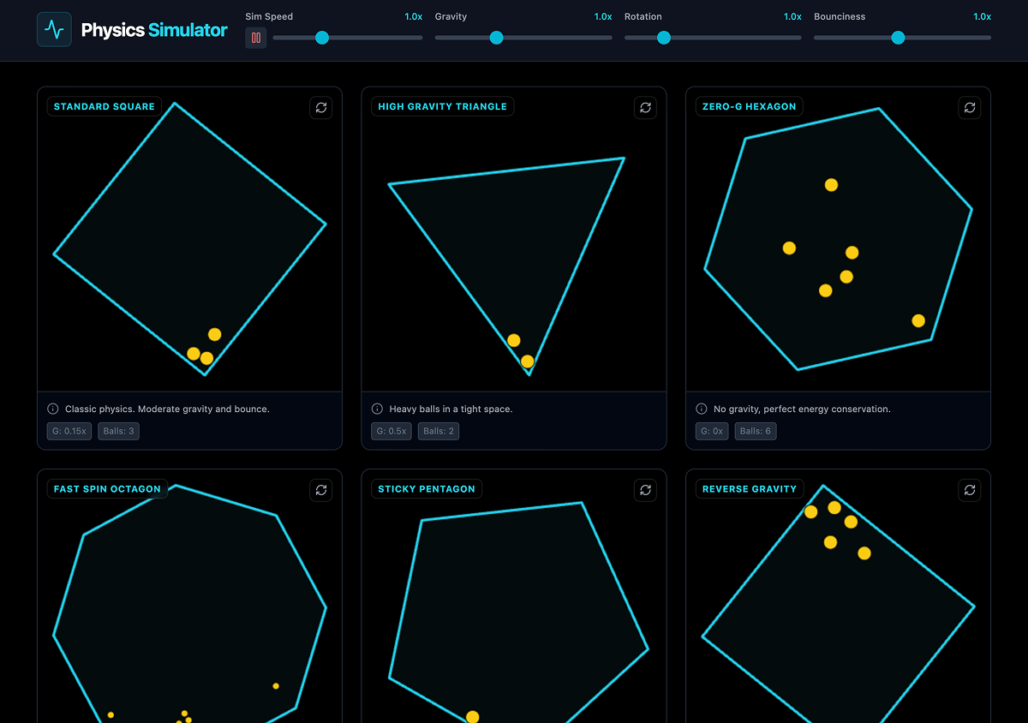Image resolution: width=1028 pixels, height=723 pixels.
Task: Reset the Reverse Gravity simulation
Action: (970, 490)
